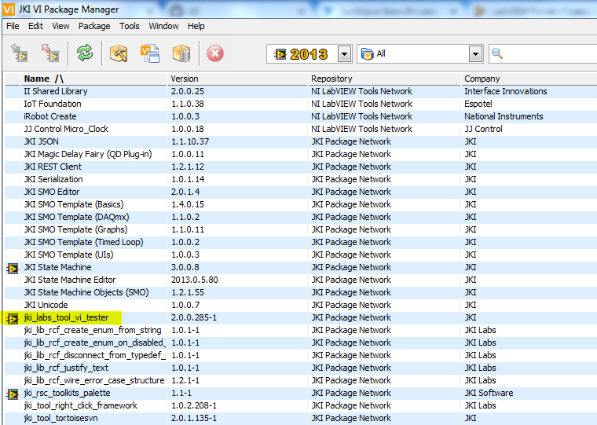Image resolution: width=597 pixels, height=425 pixels.
Task: Click version 3.0.0.8 of JKI State Machine
Action: pyautogui.click(x=185, y=267)
